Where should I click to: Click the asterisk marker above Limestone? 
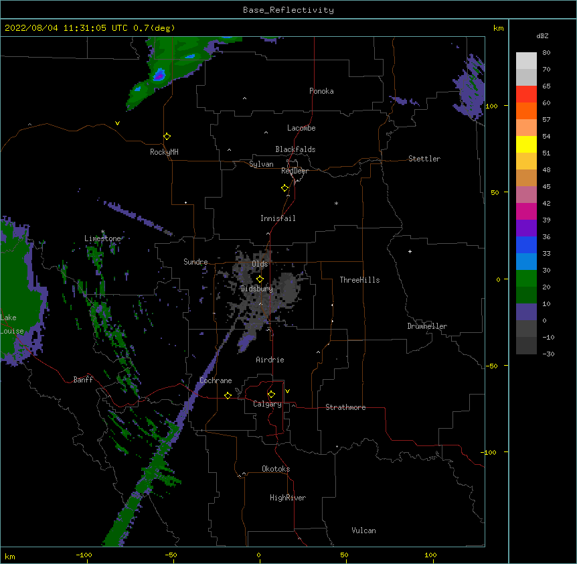coord(103,232)
